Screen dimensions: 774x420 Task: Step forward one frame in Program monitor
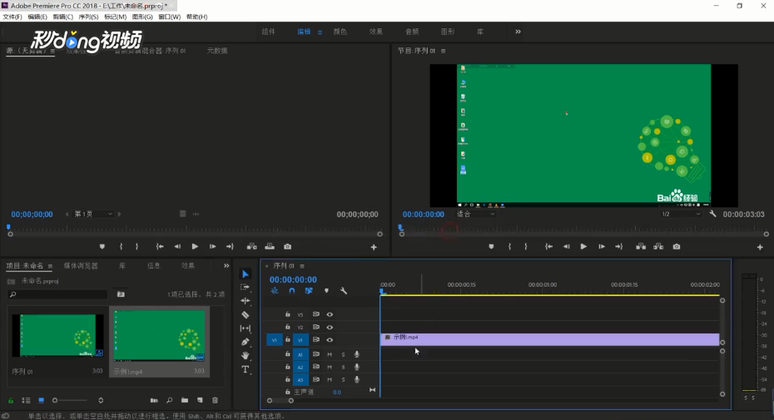click(601, 246)
